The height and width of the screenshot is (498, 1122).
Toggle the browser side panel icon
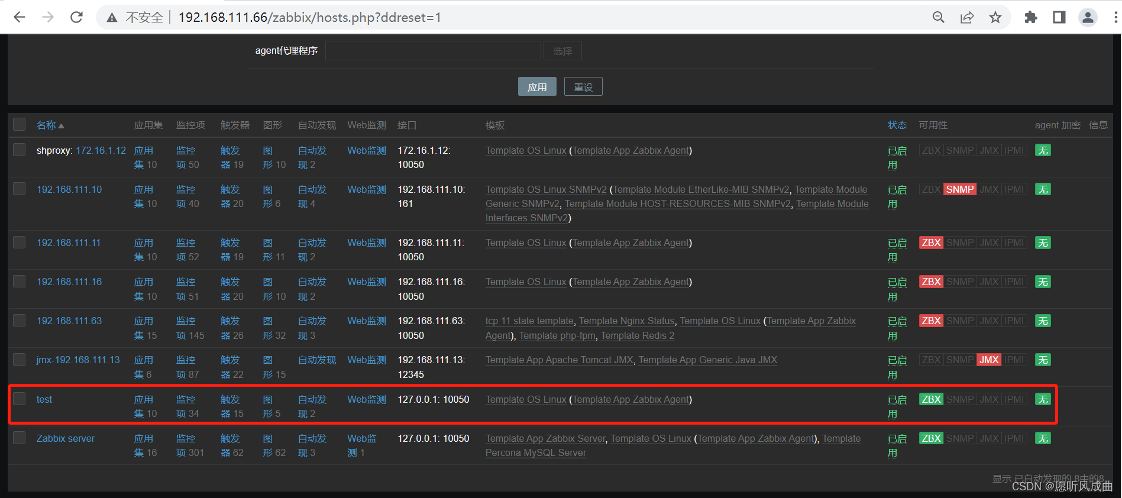click(1059, 17)
